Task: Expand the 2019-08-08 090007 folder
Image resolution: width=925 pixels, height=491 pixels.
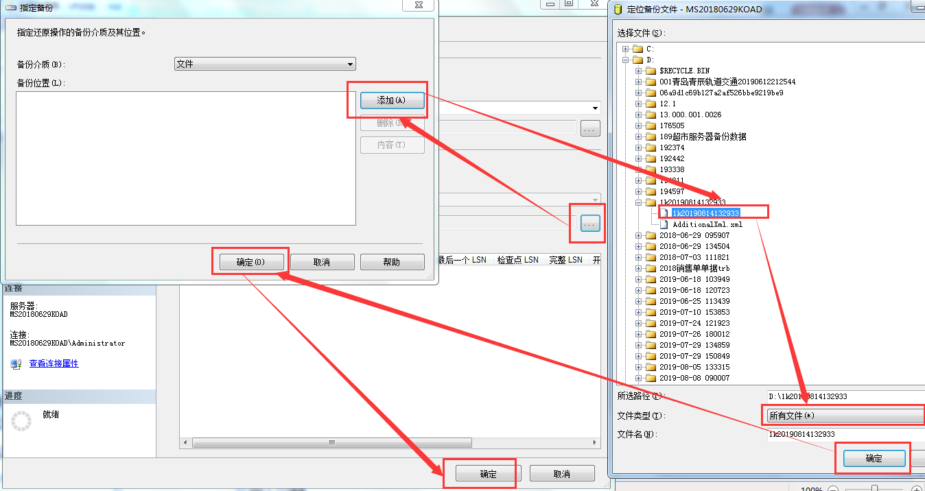Action: coord(638,378)
